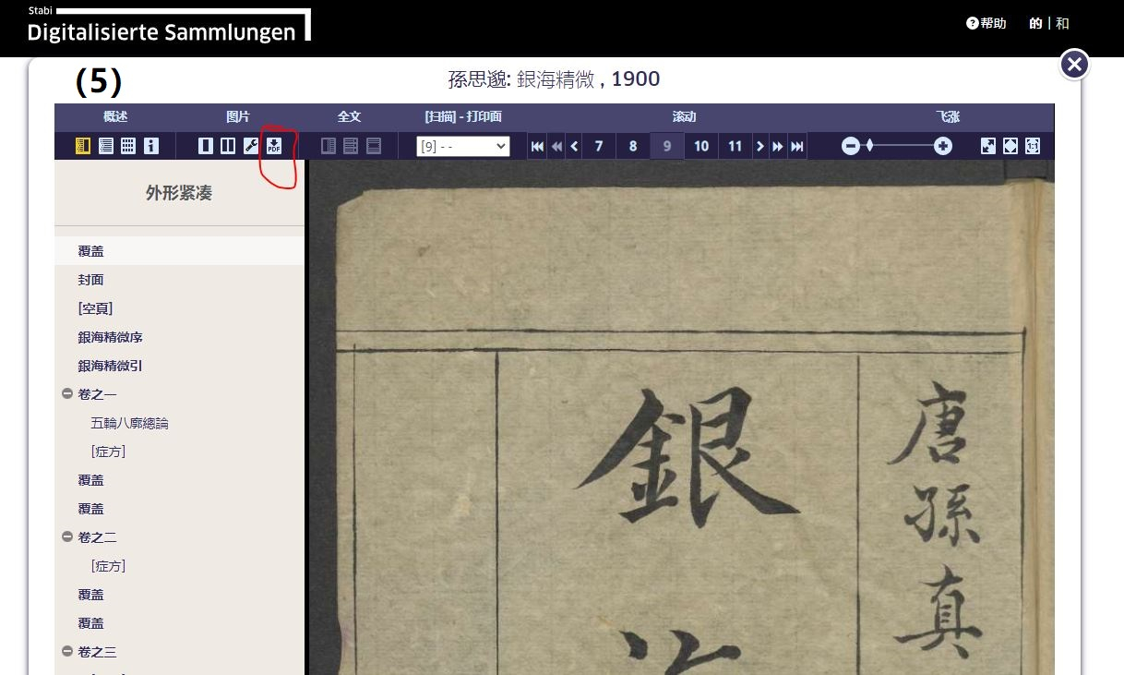Toggle fullscreen view with arrows icon
Screen dimensions: 1124x675
click(x=987, y=146)
